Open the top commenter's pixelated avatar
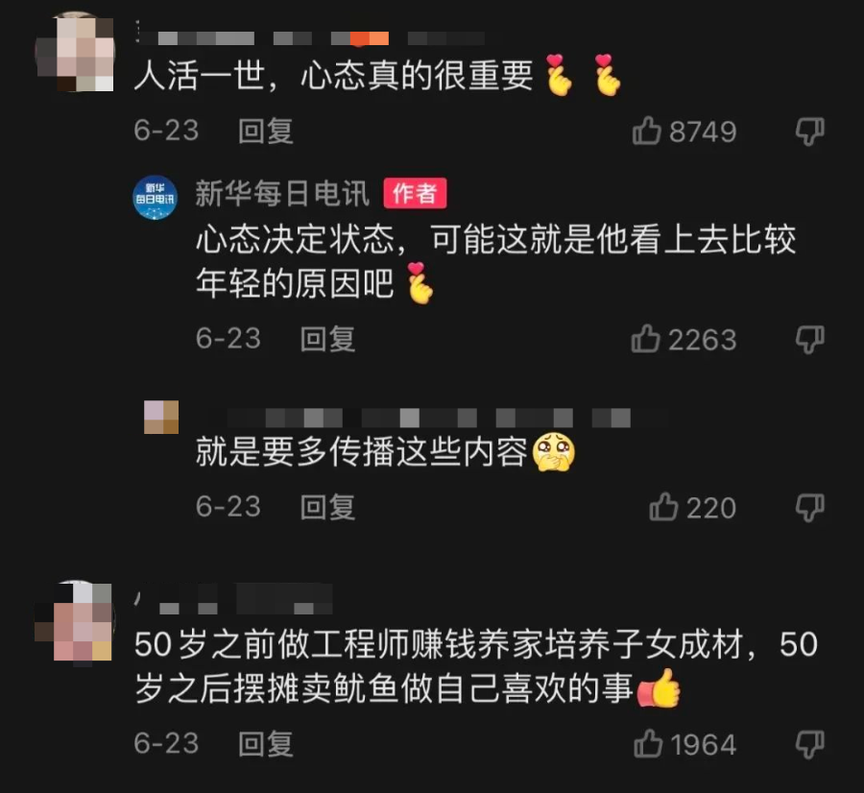864x793 pixels. pyautogui.click(x=75, y=51)
